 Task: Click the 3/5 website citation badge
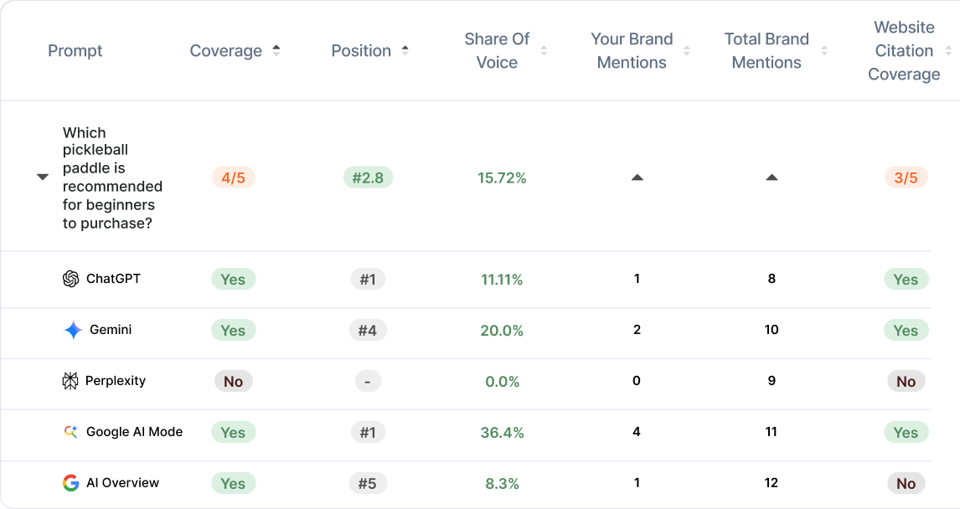(x=906, y=178)
